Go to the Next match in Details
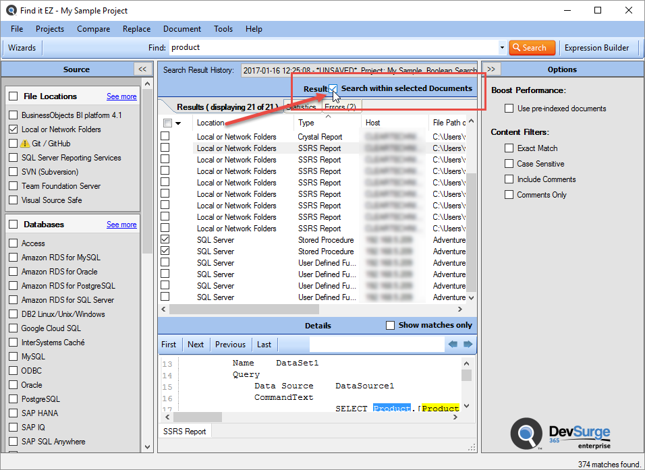The height and width of the screenshot is (470, 645). (x=196, y=344)
